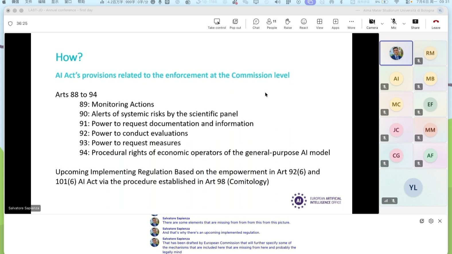This screenshot has height=254, width=452.
Task: Click Take control of shared screen
Action: [x=217, y=24]
